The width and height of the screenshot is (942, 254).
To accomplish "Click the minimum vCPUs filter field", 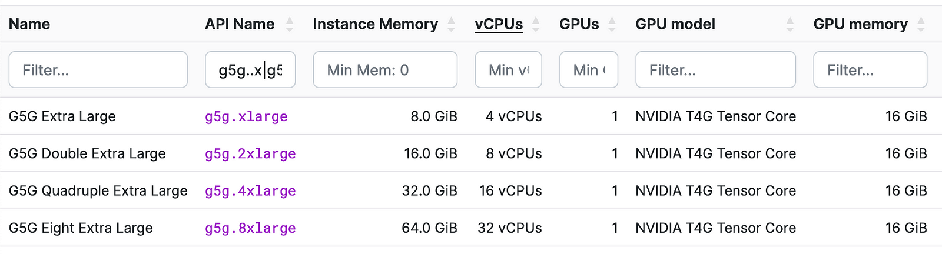I will (508, 70).
